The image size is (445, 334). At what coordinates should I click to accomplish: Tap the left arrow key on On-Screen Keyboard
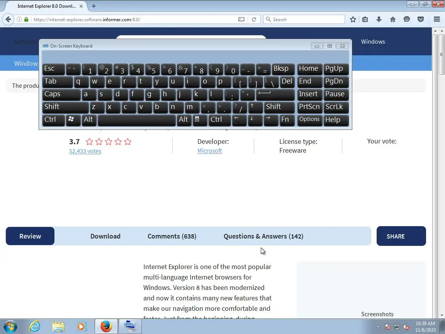pos(239,120)
